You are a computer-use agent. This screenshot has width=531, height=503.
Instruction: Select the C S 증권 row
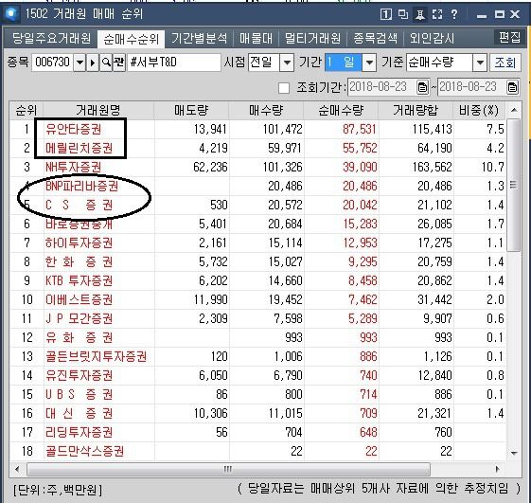pyautogui.click(x=257, y=205)
